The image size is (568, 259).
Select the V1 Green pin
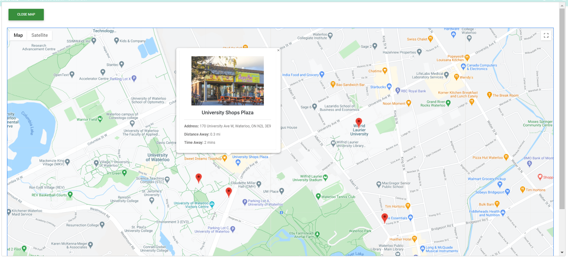tap(124, 173)
